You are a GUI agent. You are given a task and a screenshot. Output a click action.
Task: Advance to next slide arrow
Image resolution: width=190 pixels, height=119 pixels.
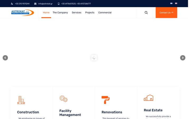(x=183, y=58)
